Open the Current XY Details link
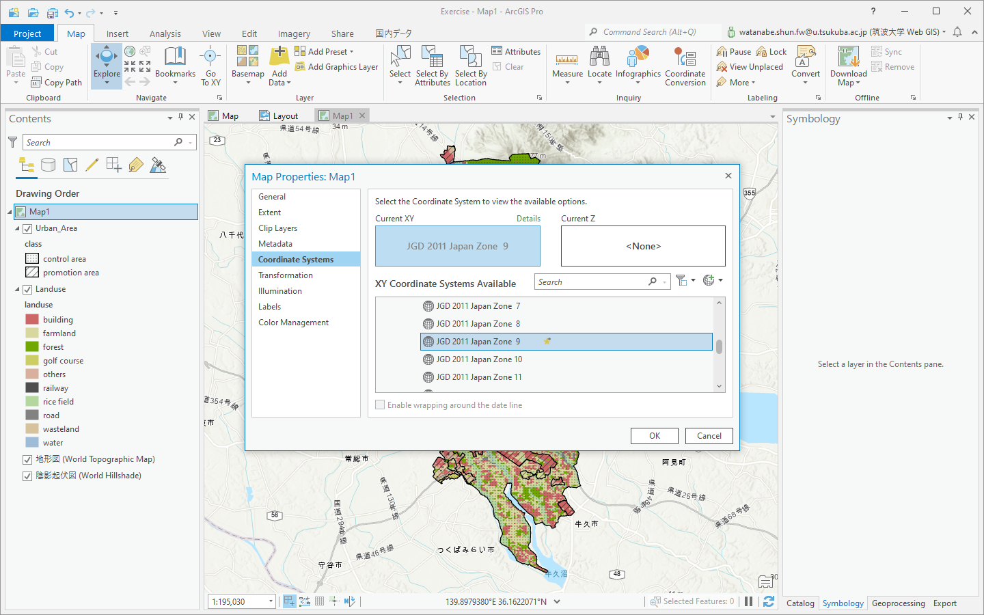Image resolution: width=984 pixels, height=615 pixels. (528, 219)
